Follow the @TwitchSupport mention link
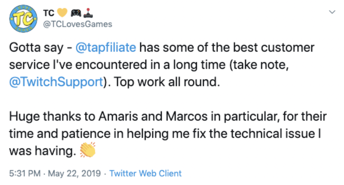Viewport: 344px width, 185px height. point(56,82)
